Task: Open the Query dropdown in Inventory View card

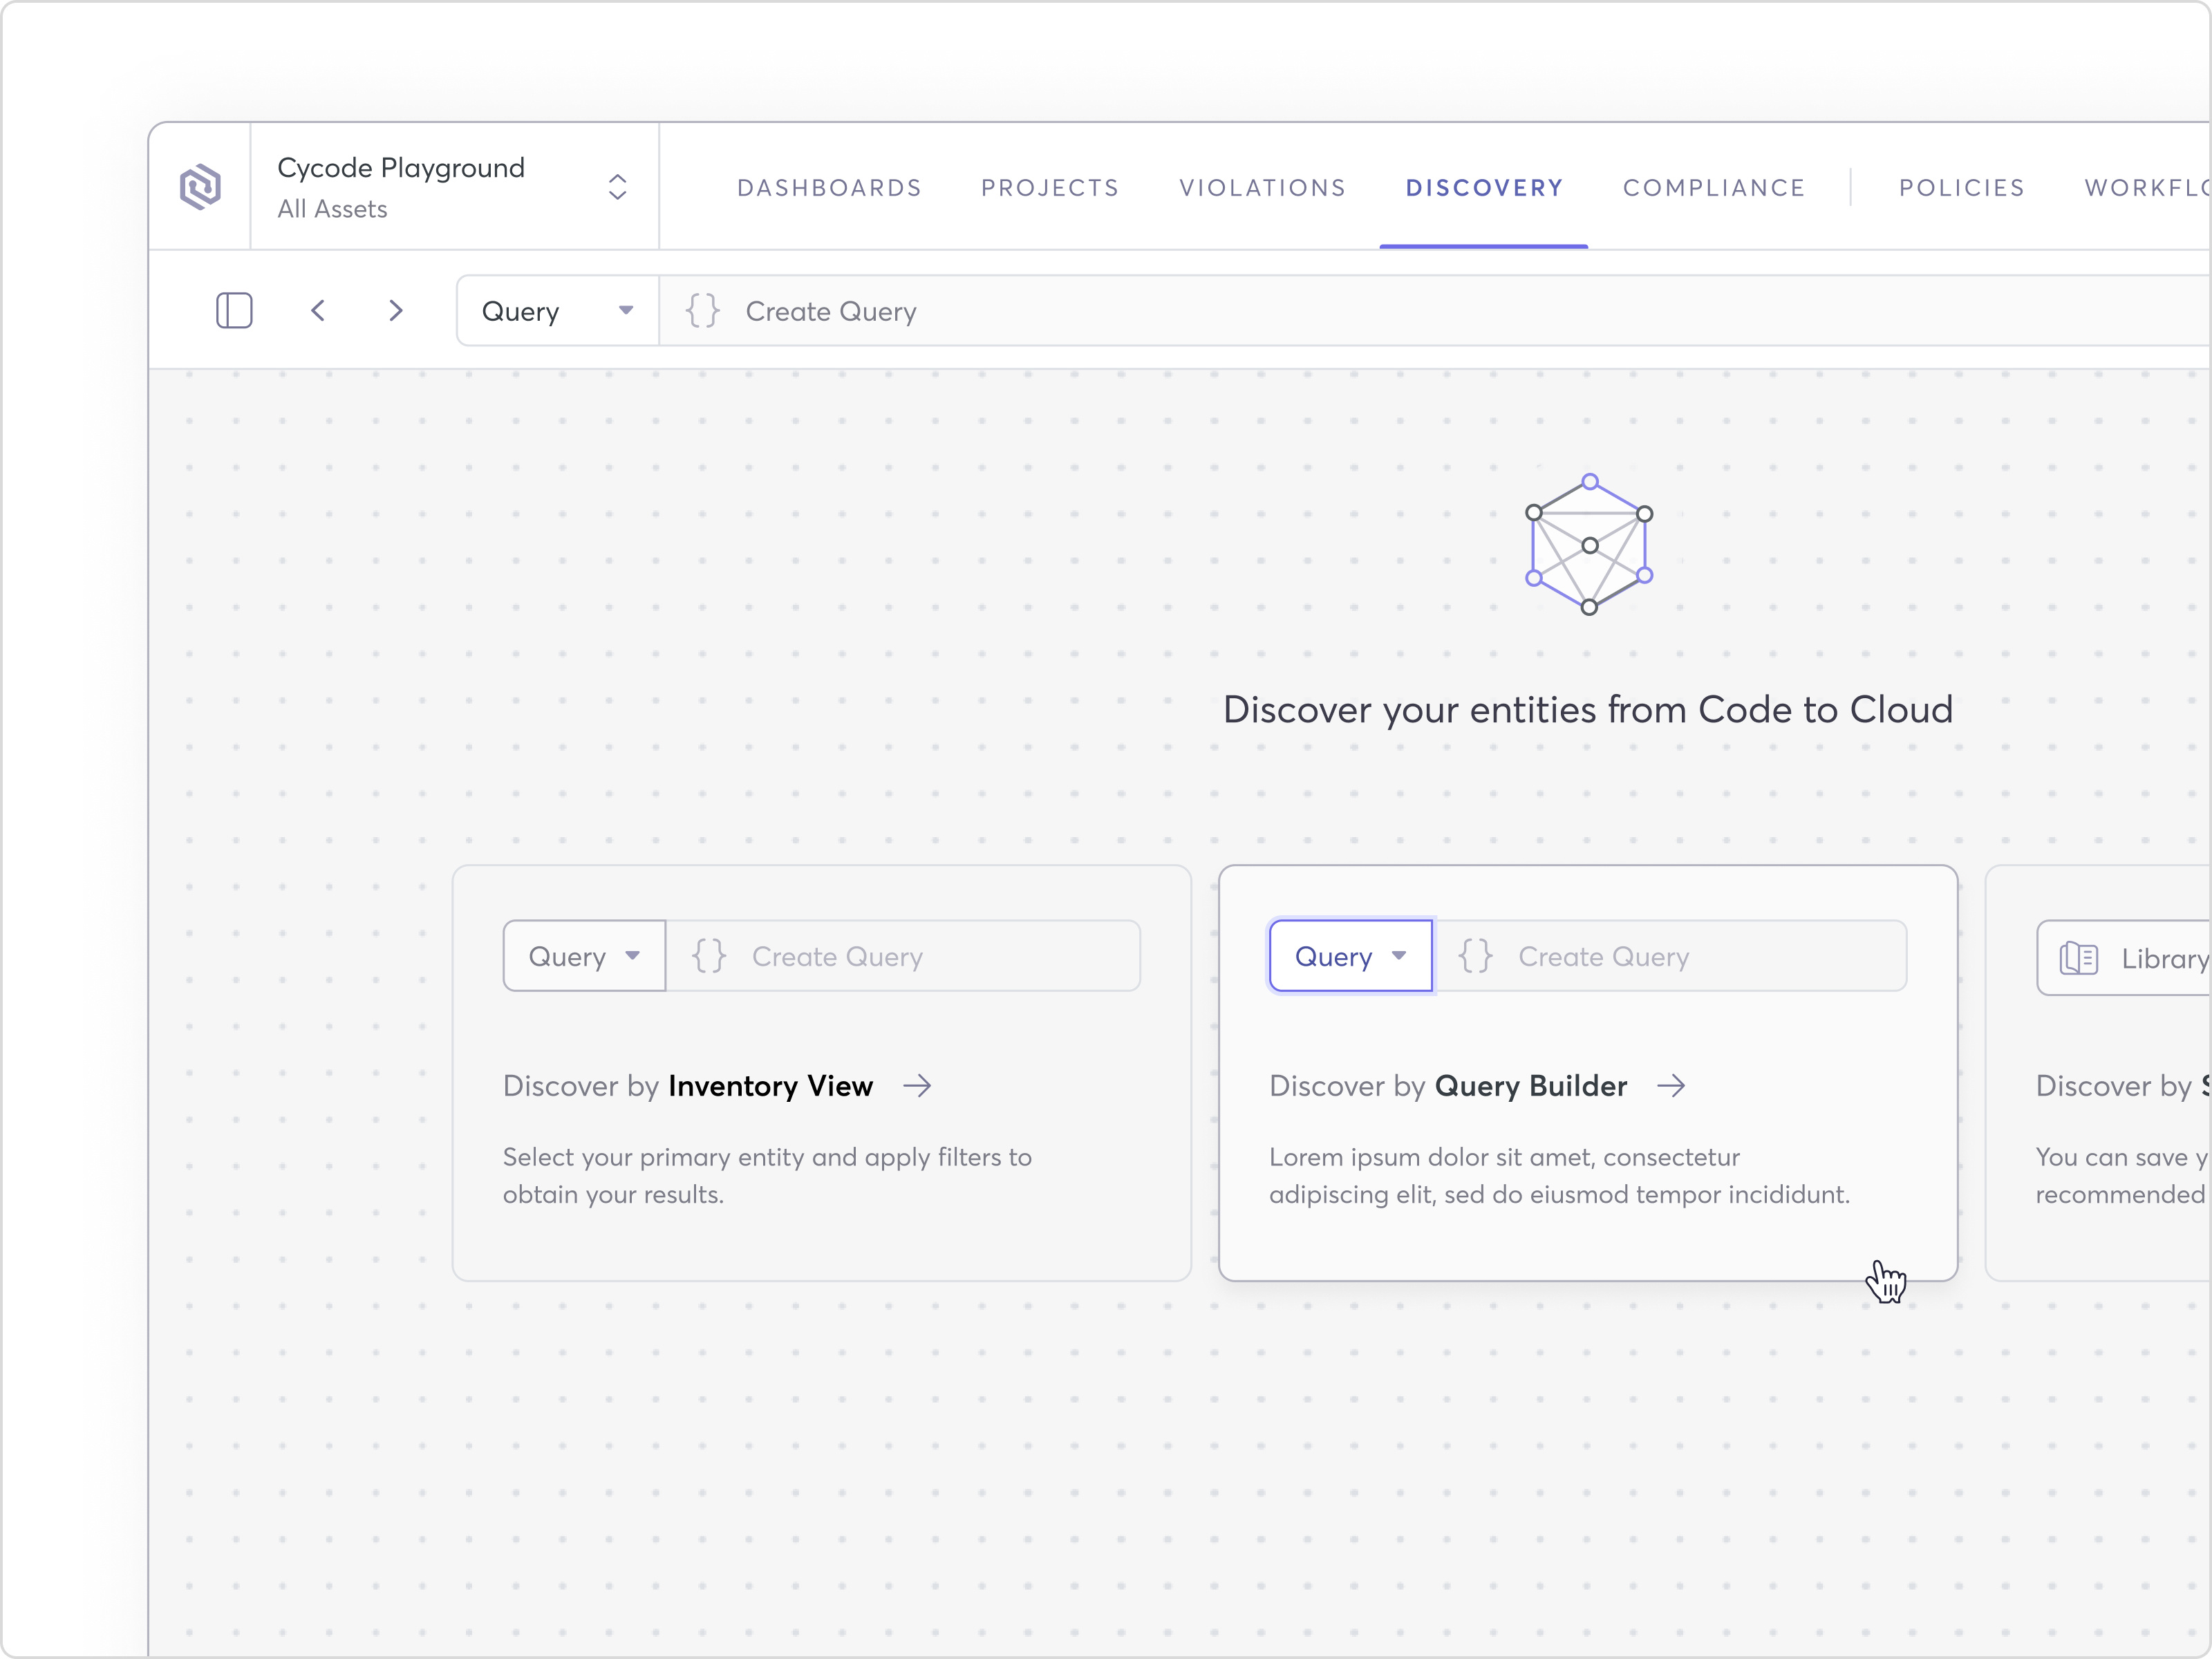Action: point(583,956)
